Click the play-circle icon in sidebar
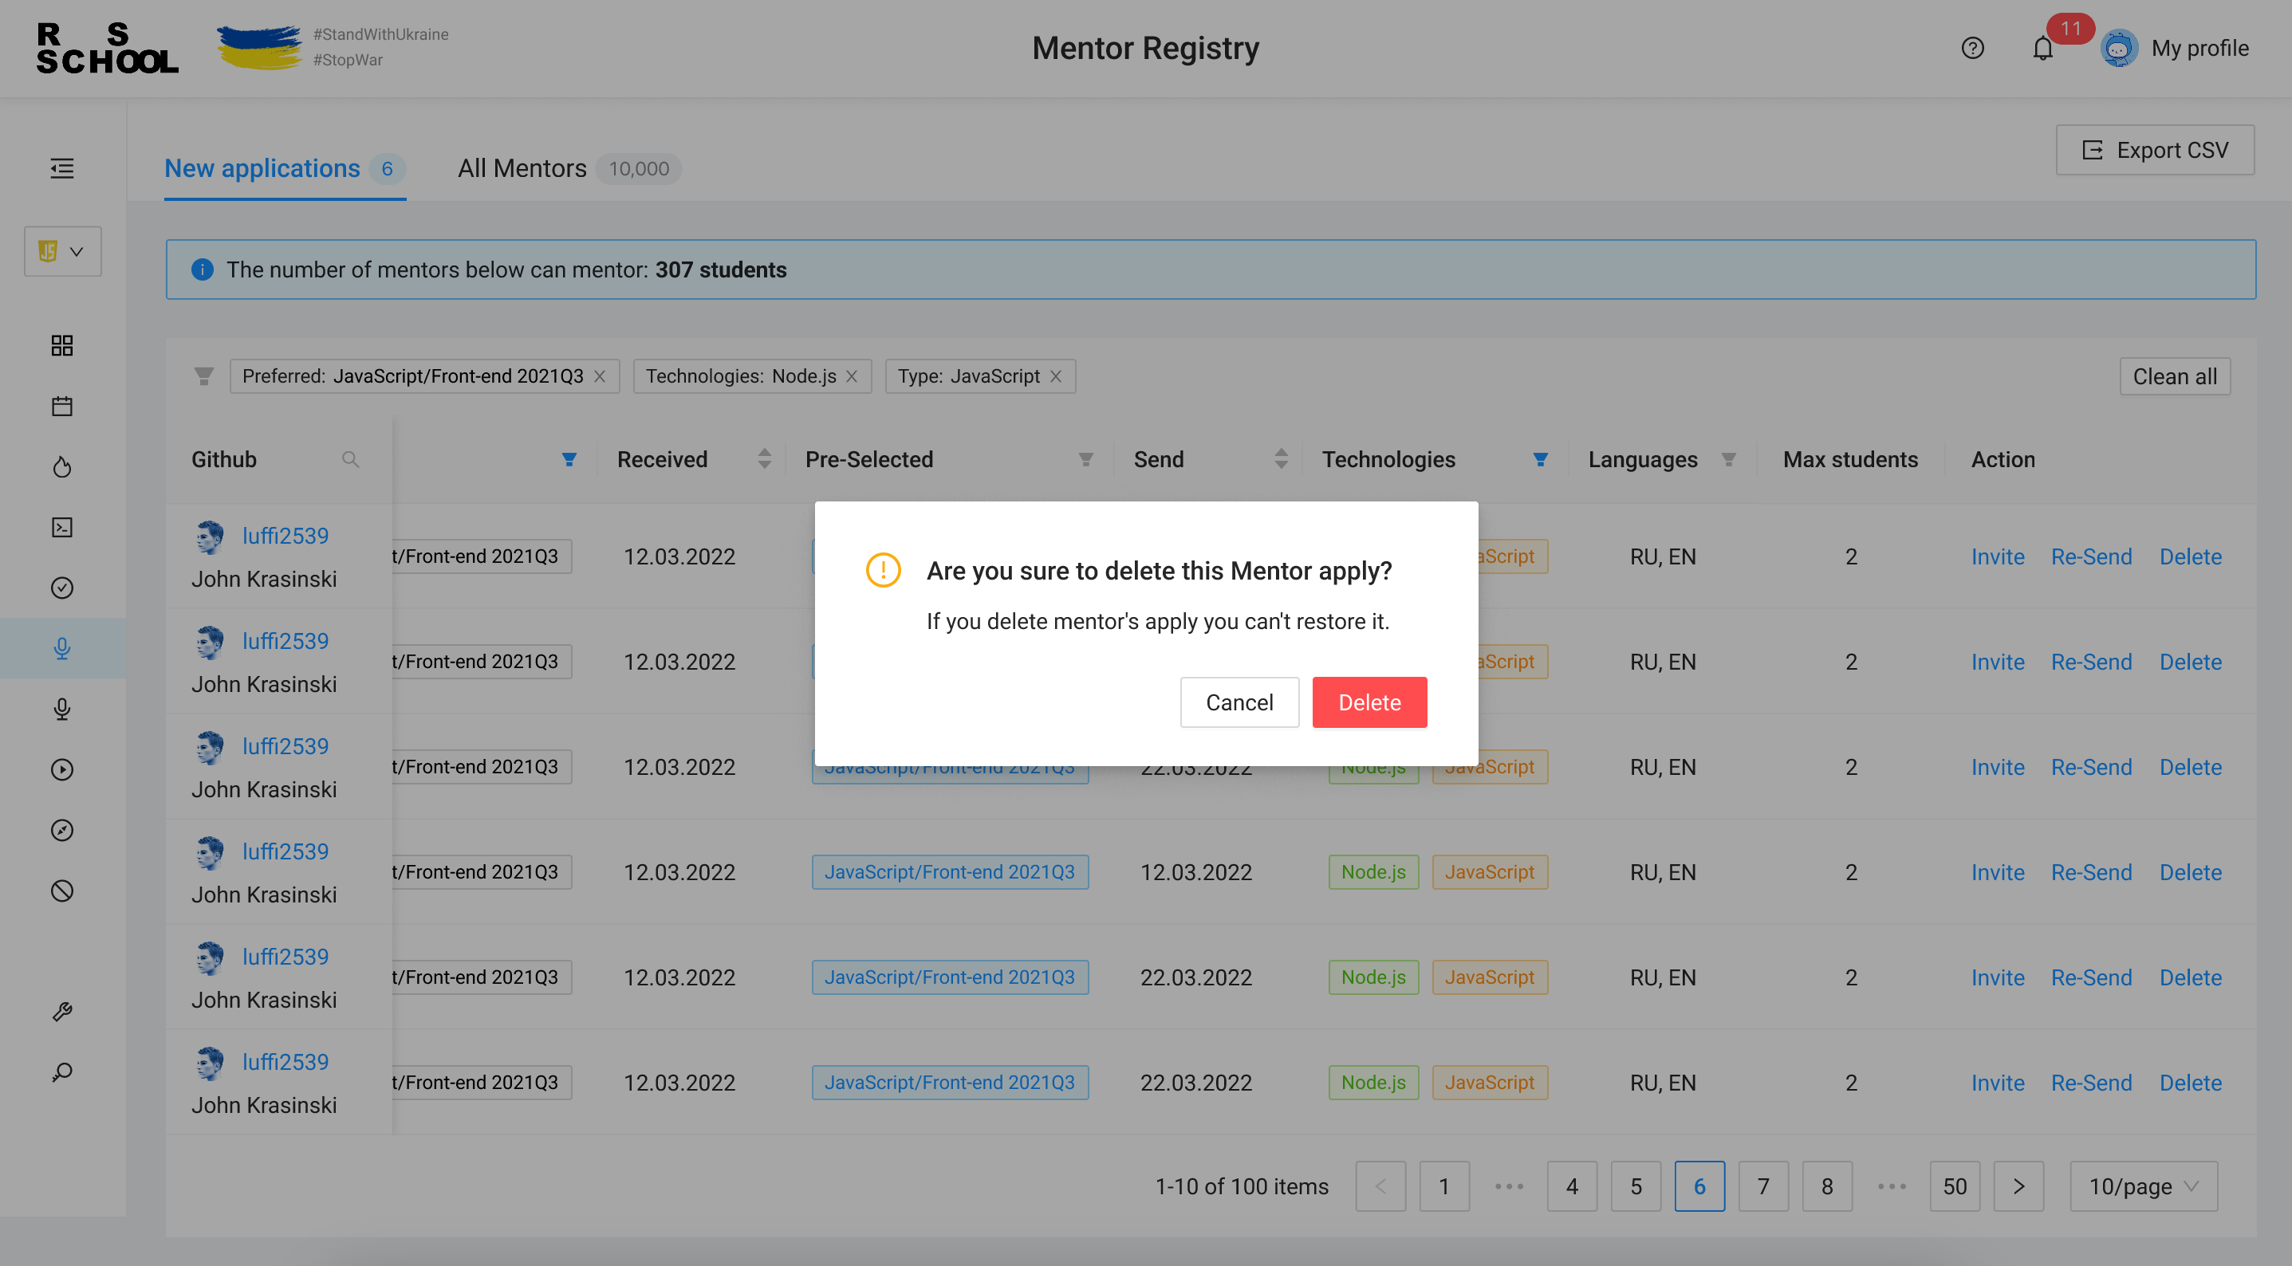The image size is (2292, 1266). 61,769
